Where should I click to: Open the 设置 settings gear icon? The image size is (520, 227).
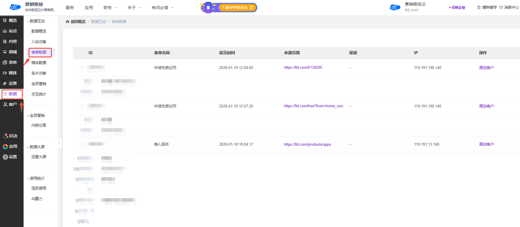tap(5, 157)
